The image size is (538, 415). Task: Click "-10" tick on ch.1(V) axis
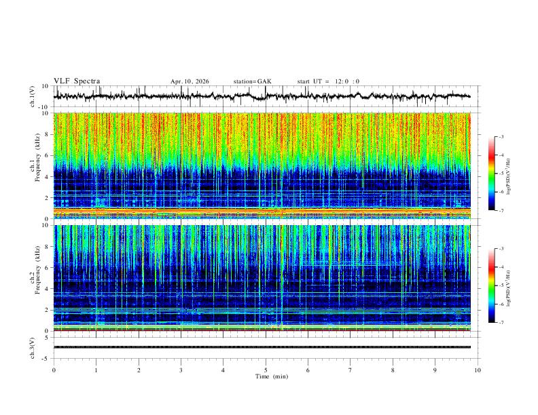[x=44, y=107]
